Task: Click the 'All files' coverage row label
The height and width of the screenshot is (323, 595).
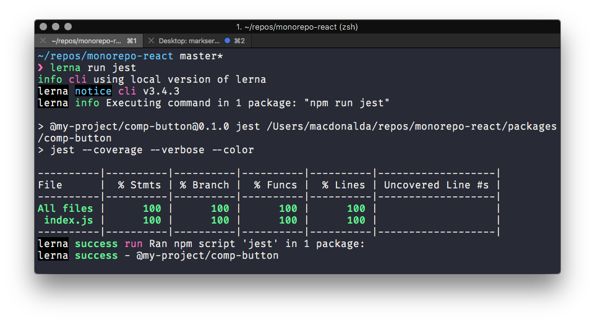Action: (x=65, y=209)
